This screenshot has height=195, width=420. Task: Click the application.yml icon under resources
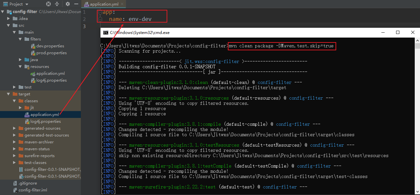pos(33,73)
